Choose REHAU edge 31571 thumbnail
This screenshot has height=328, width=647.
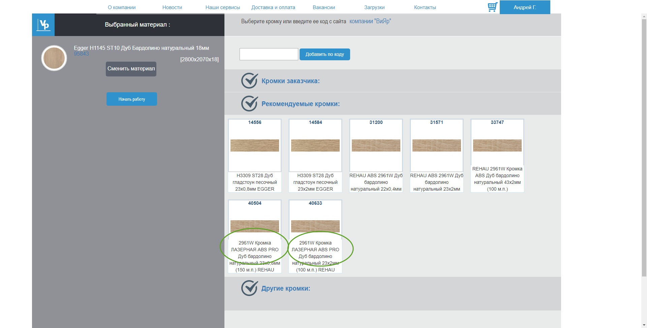click(437, 145)
